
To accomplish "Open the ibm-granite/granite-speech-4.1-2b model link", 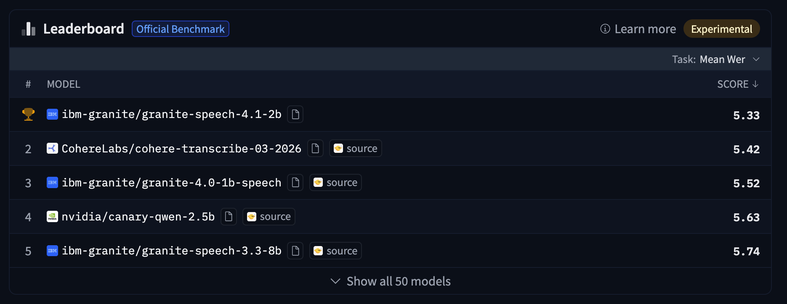I will pos(172,114).
